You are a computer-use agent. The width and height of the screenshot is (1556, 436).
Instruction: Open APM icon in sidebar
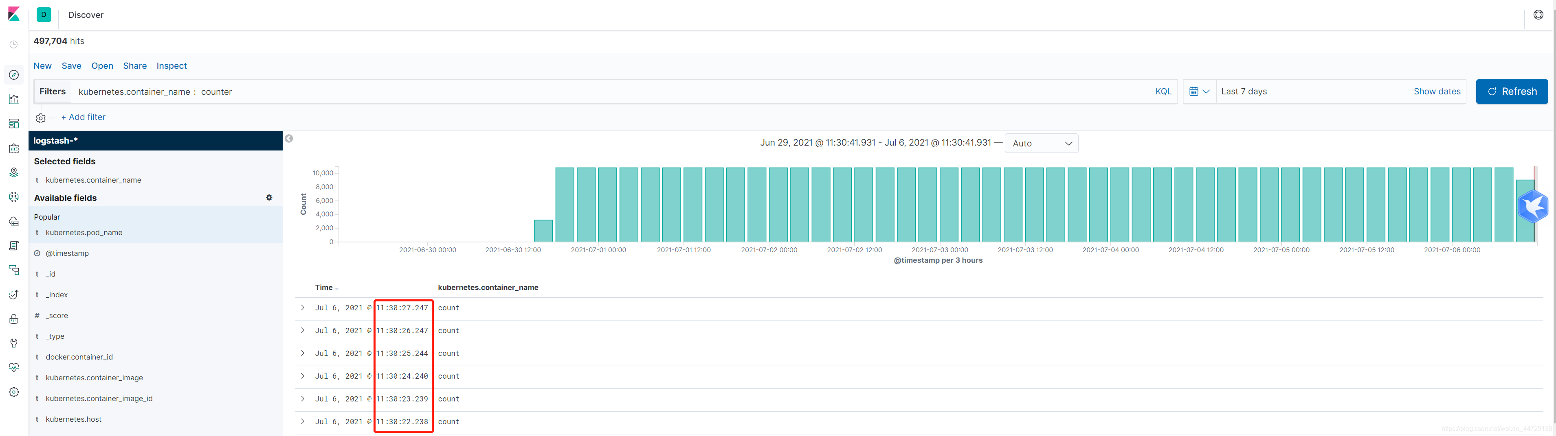tap(14, 270)
